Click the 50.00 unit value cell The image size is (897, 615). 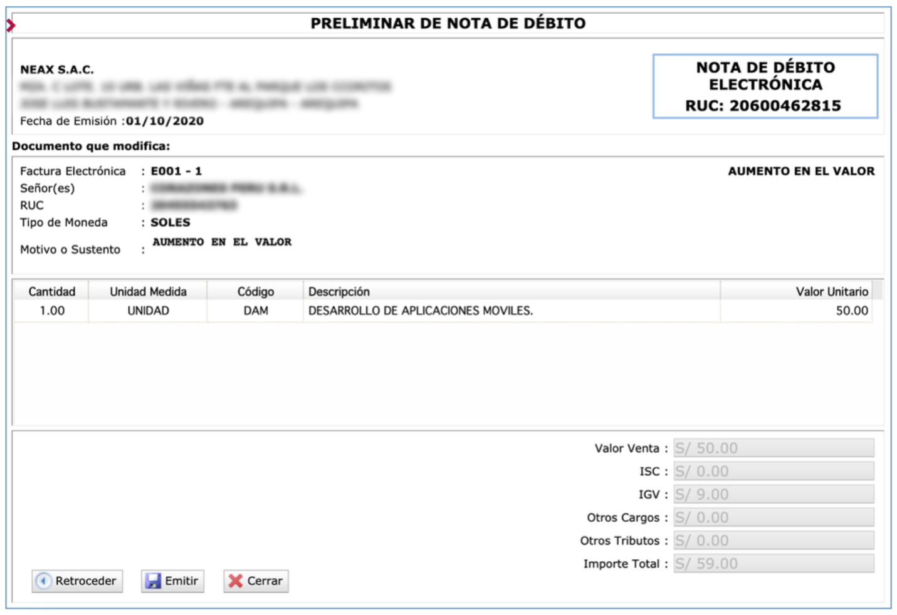(x=851, y=311)
